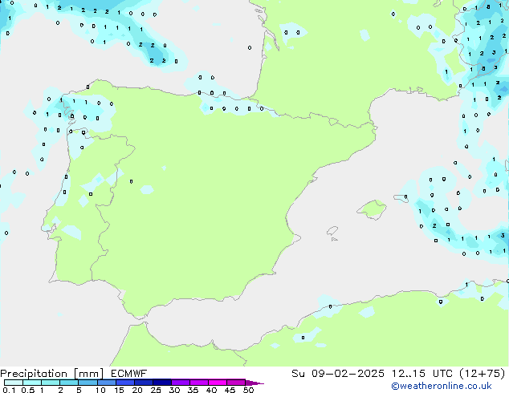The image size is (509, 393).
Task: Choose the 25 to 30 mm dark blue swatch
Action: tap(161, 383)
